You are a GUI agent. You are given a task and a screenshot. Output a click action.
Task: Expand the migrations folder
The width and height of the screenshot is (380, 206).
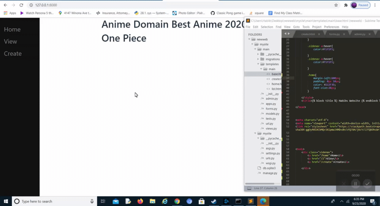pos(258,59)
